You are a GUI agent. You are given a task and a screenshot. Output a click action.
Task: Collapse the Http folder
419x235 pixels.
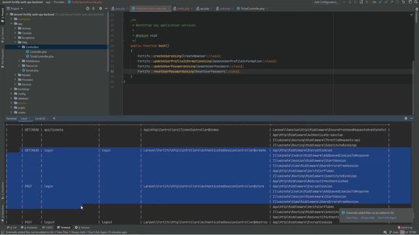tap(15, 42)
